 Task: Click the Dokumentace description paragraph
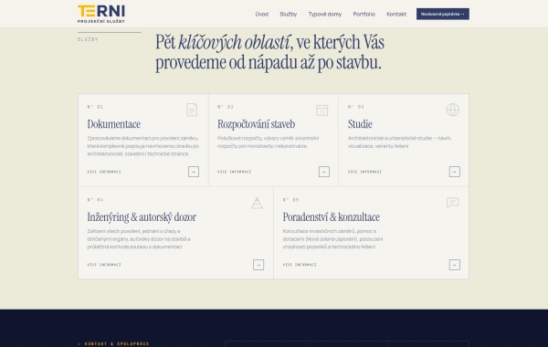[x=143, y=146]
